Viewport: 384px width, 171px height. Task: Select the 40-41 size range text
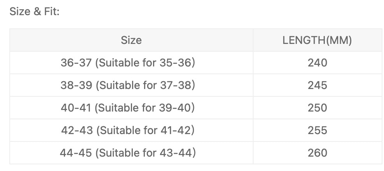(x=76, y=108)
